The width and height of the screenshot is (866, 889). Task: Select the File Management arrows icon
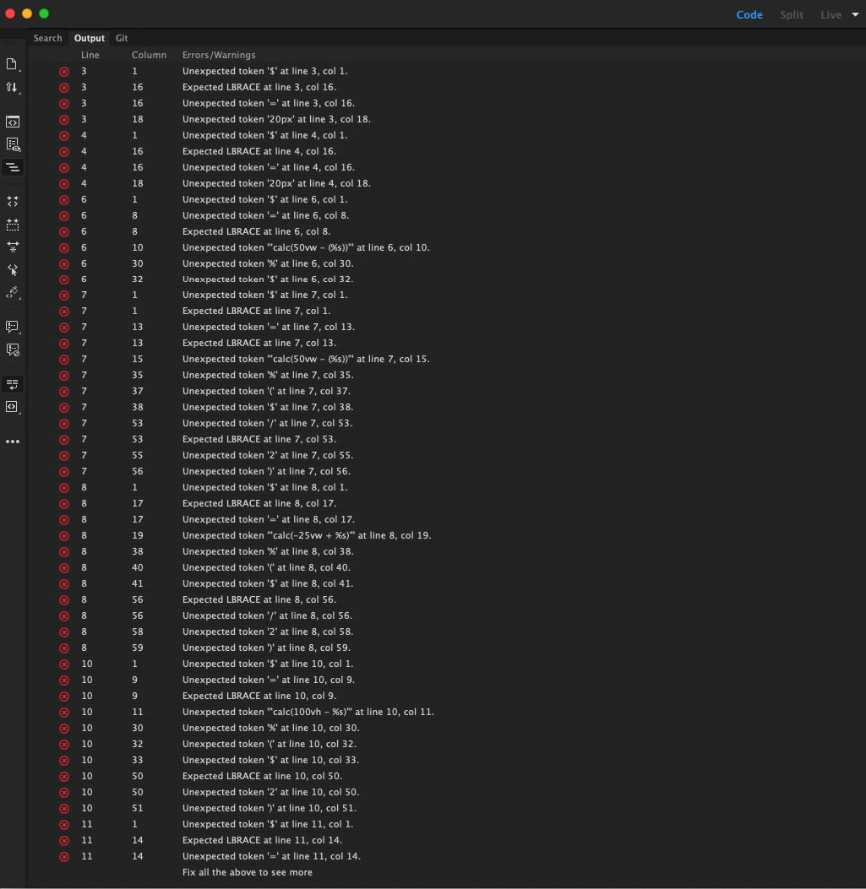[12, 87]
